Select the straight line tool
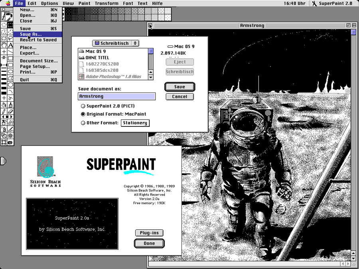 (10, 52)
